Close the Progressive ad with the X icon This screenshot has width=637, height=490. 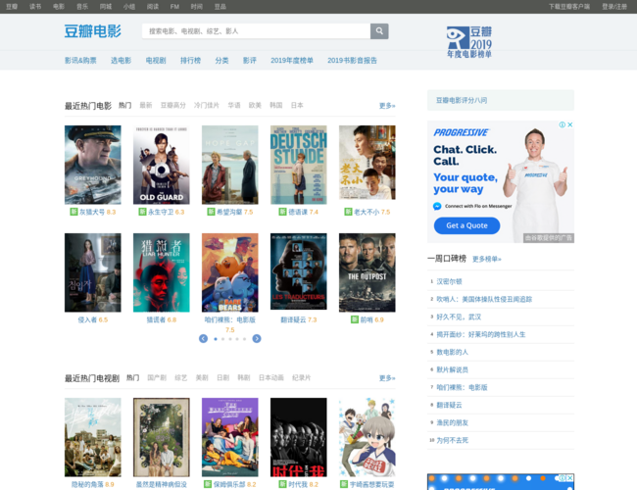click(569, 125)
